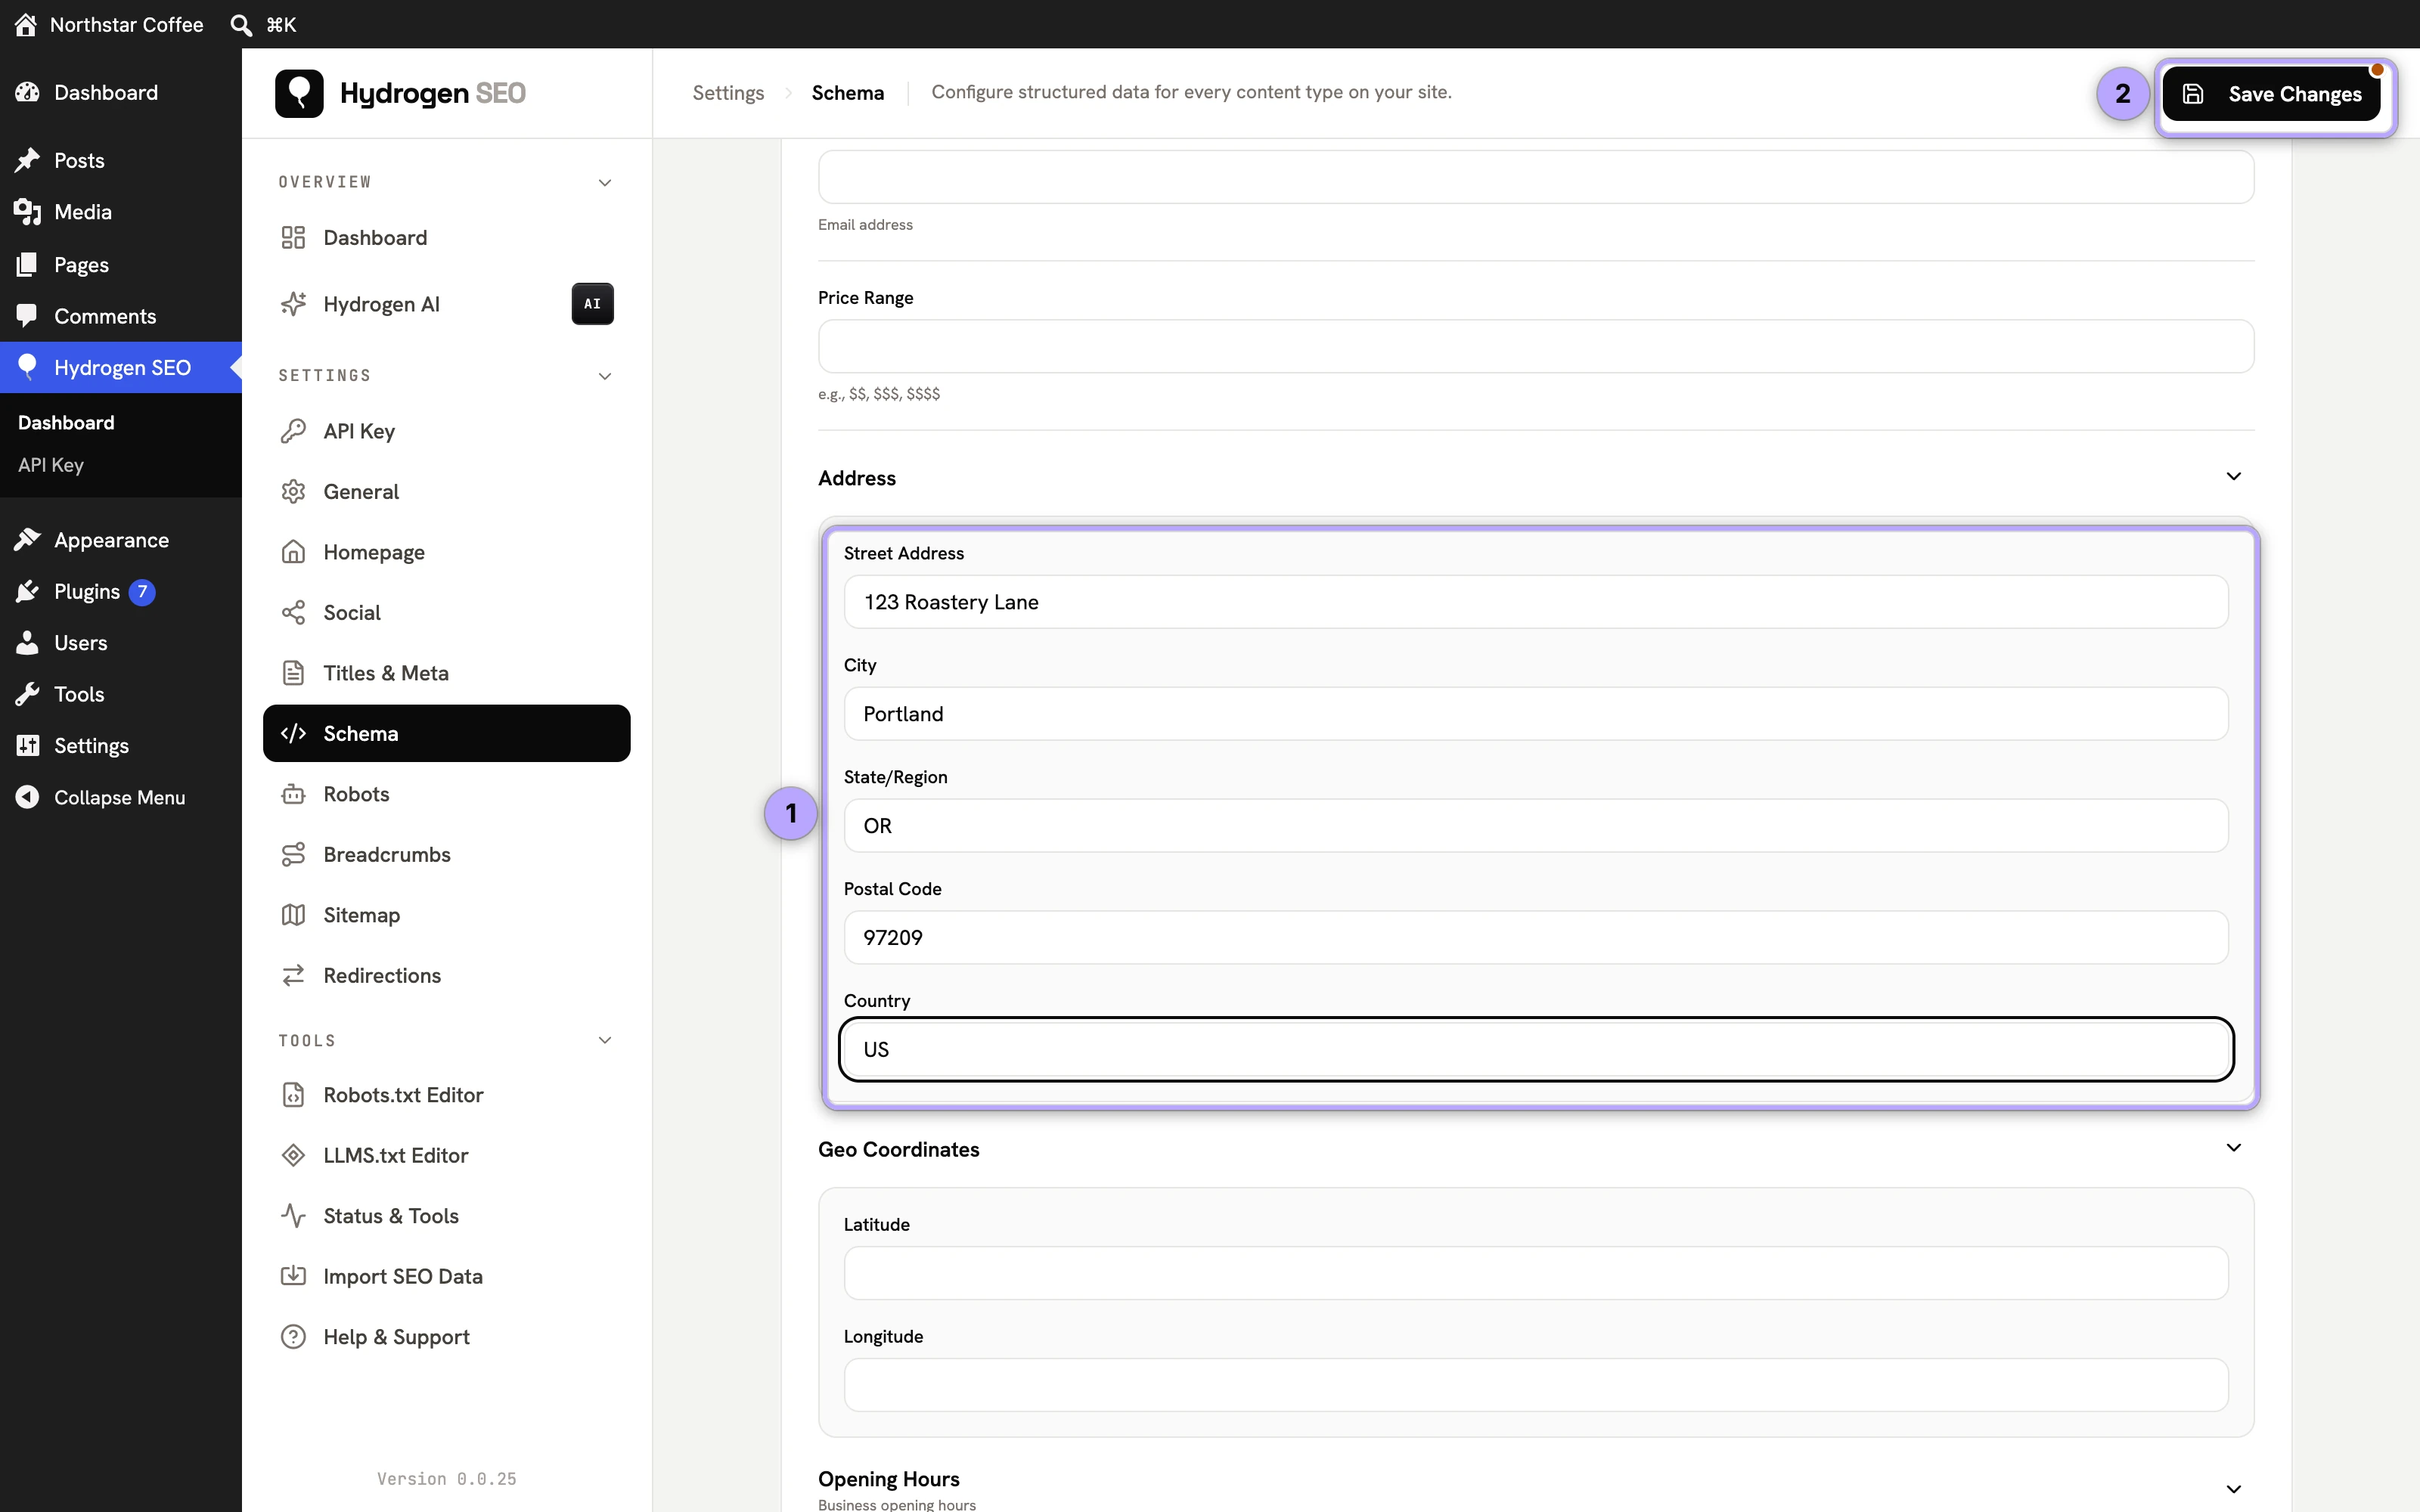The width and height of the screenshot is (2420, 1512).
Task: Collapse the TOOLS sidebar section
Action: click(x=605, y=1041)
